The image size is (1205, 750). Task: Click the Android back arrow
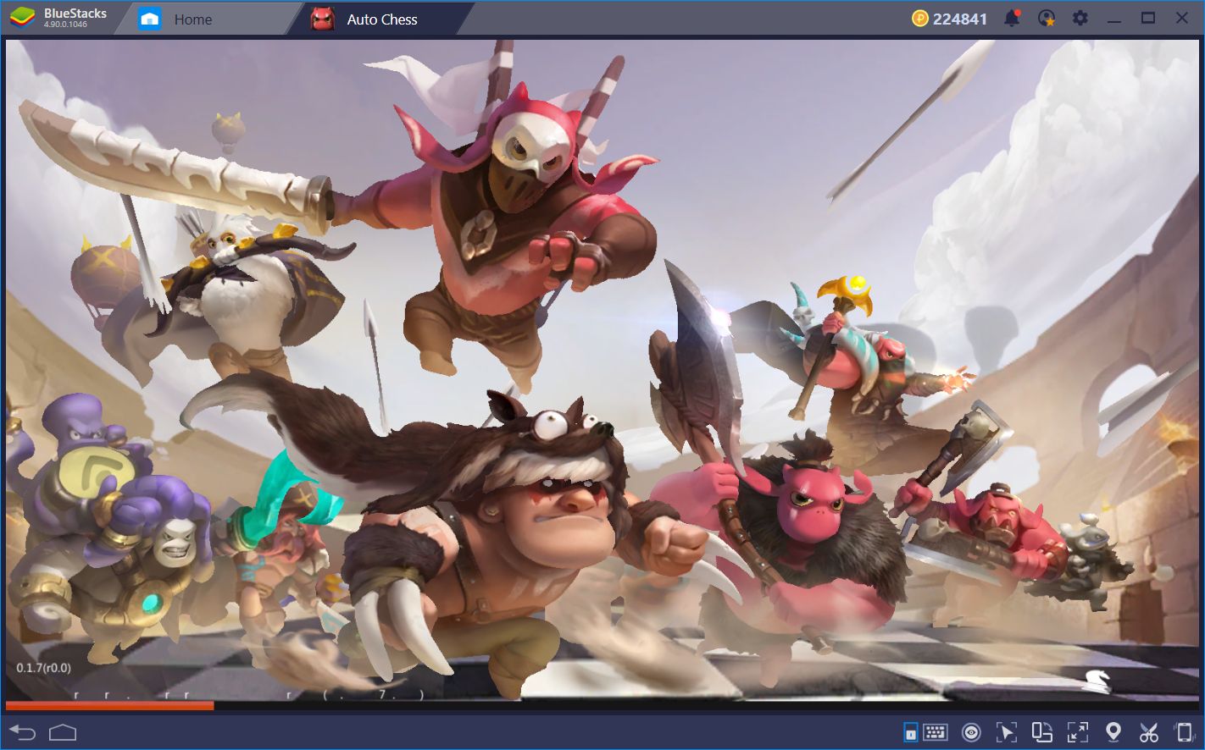pos(23,732)
